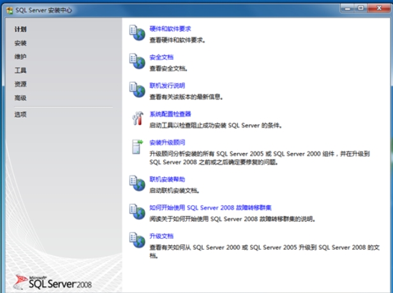Viewport: 393px width, 293px height.
Task: Switch to the 工具 page
Action: pyautogui.click(x=20, y=71)
